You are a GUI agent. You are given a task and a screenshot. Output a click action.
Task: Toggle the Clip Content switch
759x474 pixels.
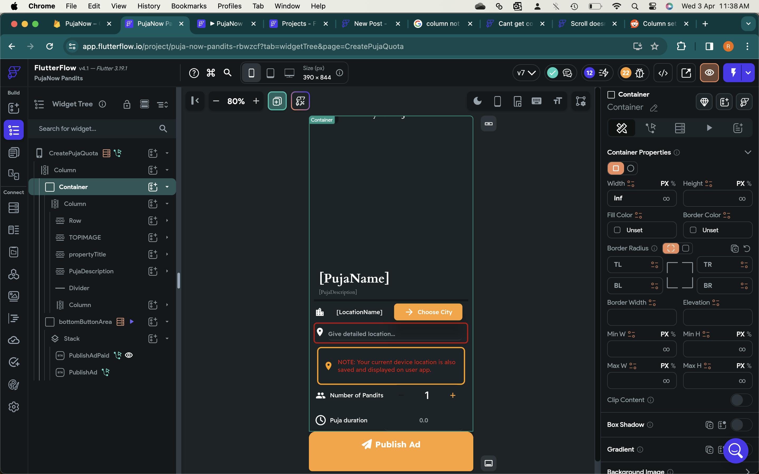[741, 400]
